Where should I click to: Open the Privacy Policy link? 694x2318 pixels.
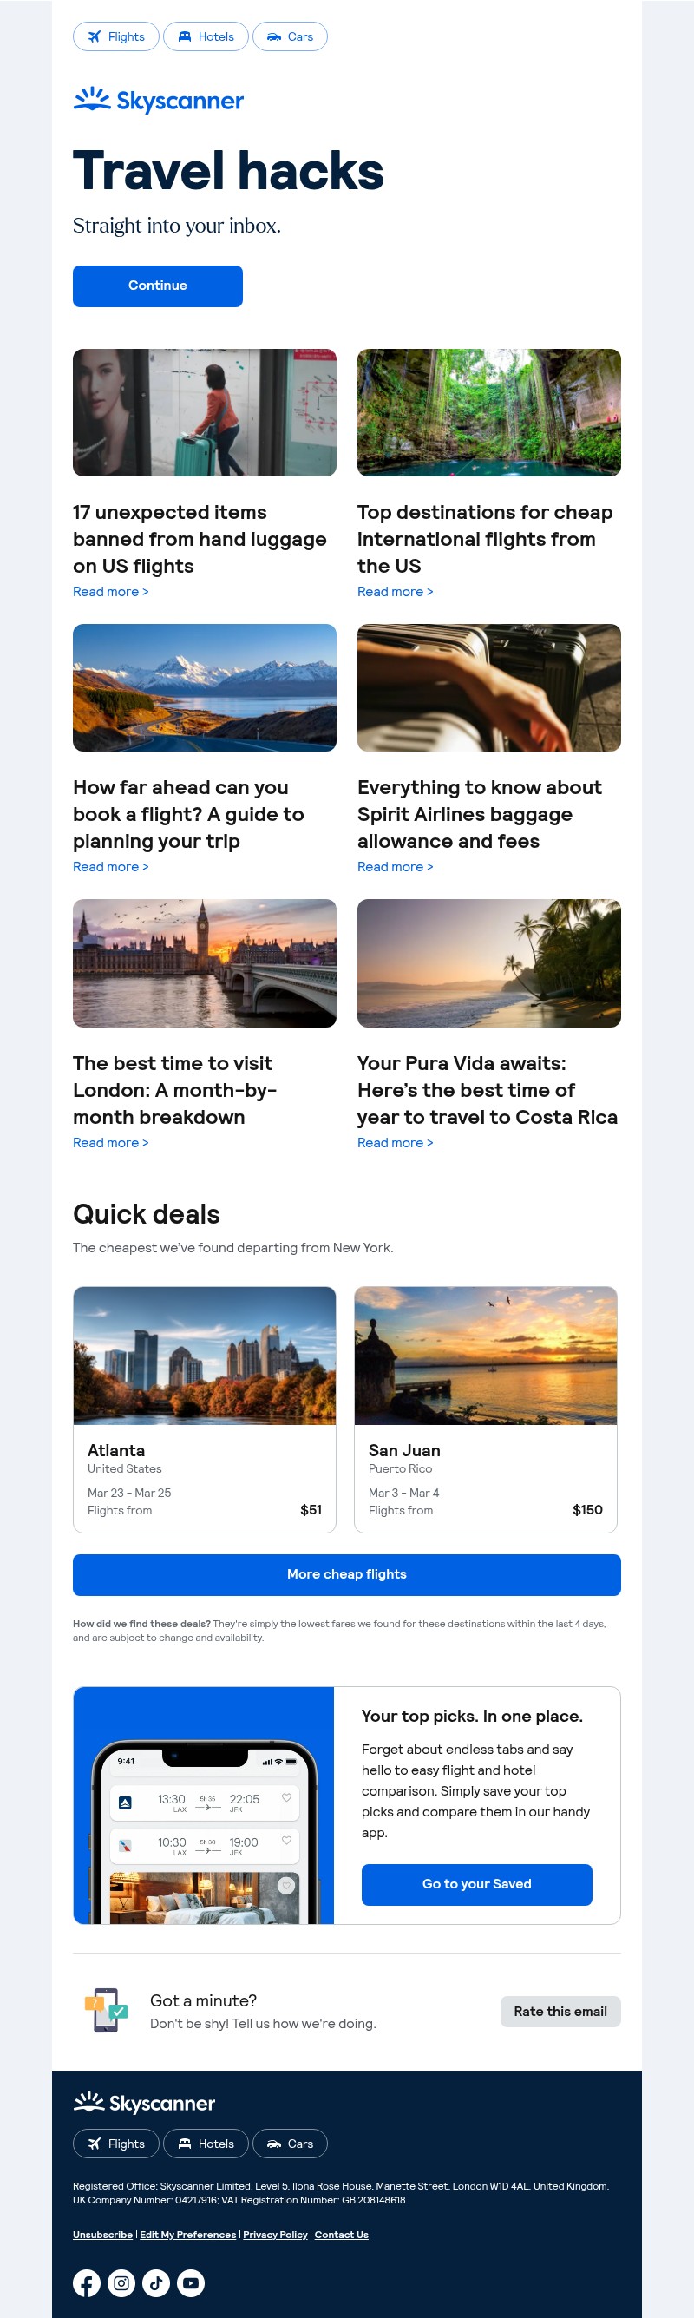click(x=275, y=2235)
